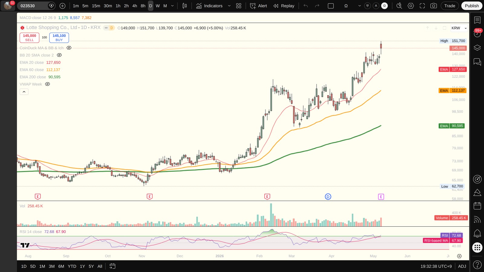Show the VWAP Week indicator
This screenshot has width=484, height=272.
[47, 84]
